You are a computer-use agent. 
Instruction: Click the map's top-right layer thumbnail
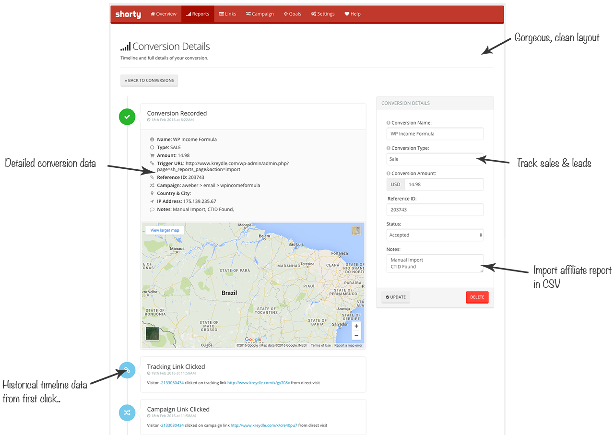356,231
